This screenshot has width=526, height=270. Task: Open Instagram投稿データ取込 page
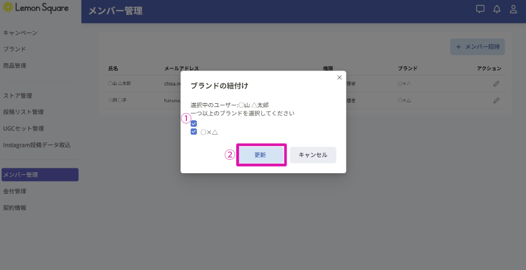click(37, 145)
